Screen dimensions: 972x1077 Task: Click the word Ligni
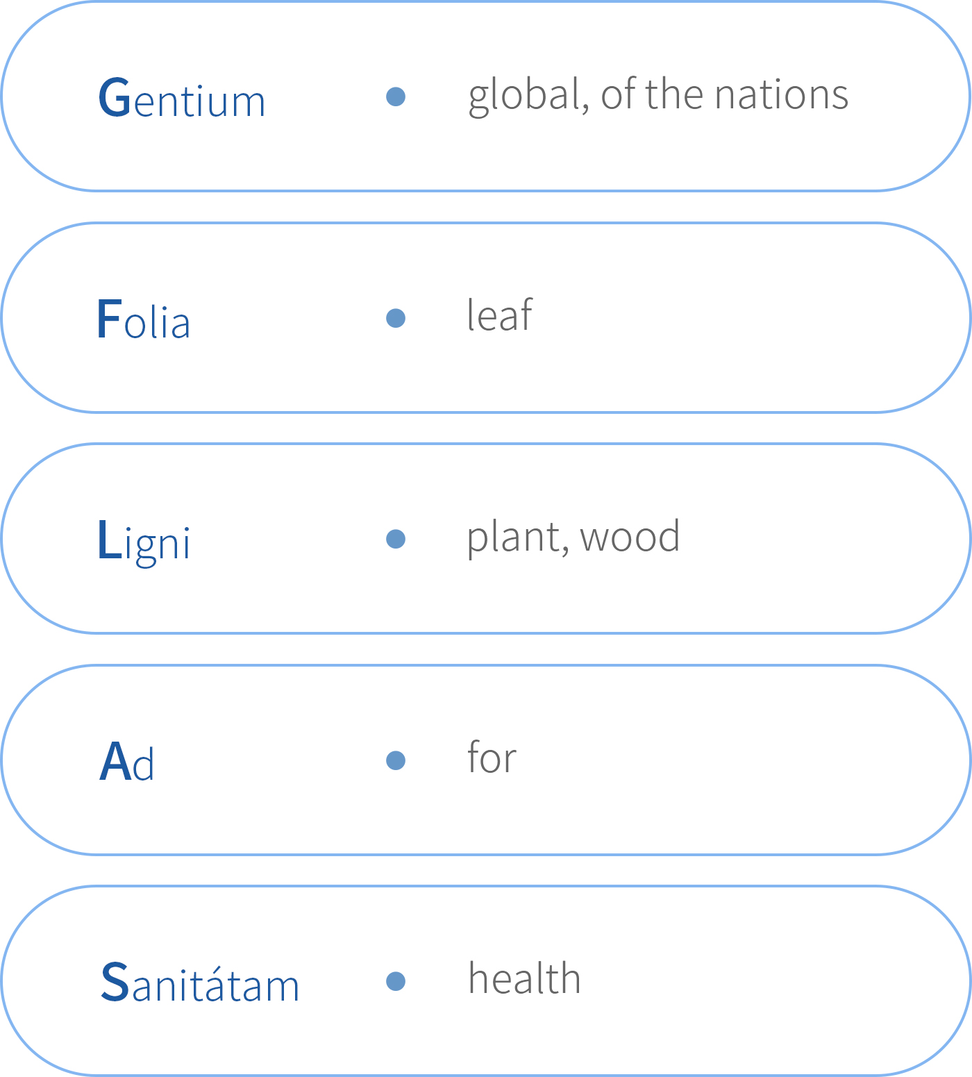[x=144, y=542]
